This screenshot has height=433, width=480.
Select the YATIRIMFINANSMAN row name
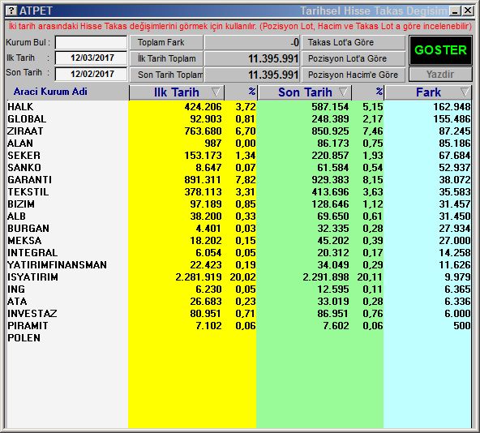(57, 265)
